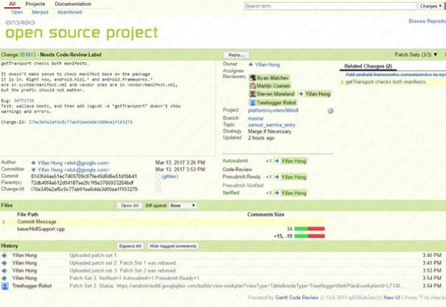Click the Android open source project logo
This screenshot has height=307, width=446.
click(x=82, y=30)
